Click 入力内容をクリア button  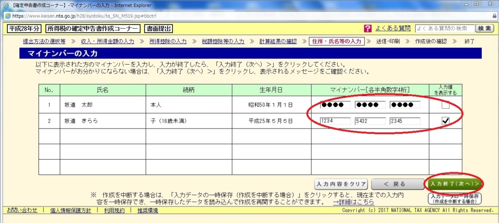tap(341, 184)
